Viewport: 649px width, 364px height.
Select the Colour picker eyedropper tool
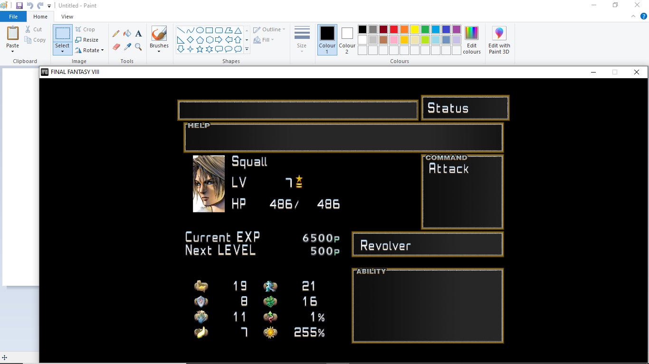click(127, 47)
